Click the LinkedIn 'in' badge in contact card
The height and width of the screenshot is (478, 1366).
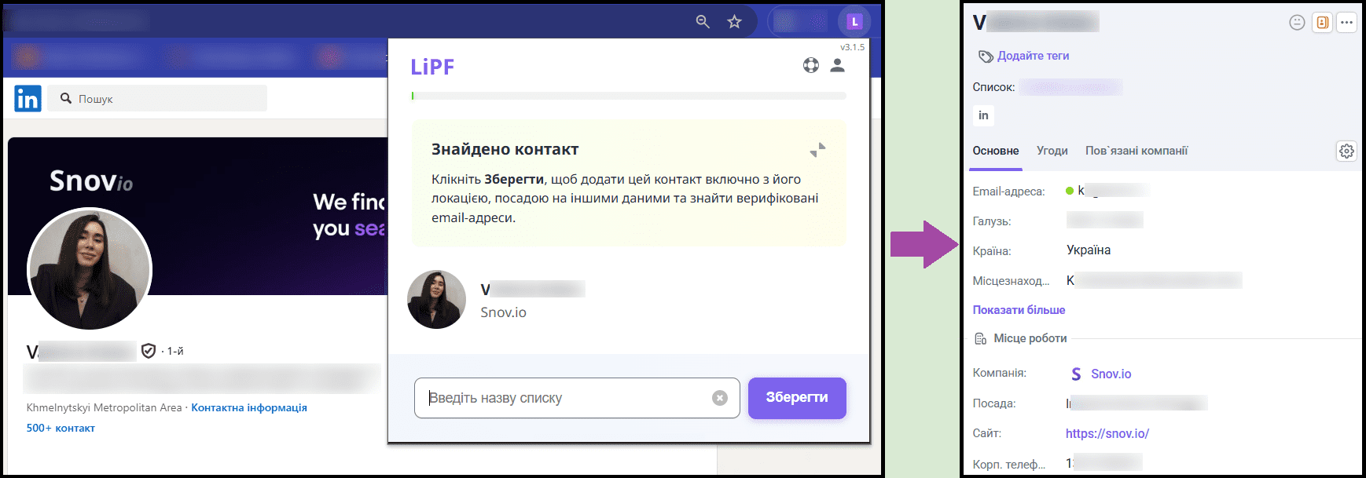pos(983,115)
